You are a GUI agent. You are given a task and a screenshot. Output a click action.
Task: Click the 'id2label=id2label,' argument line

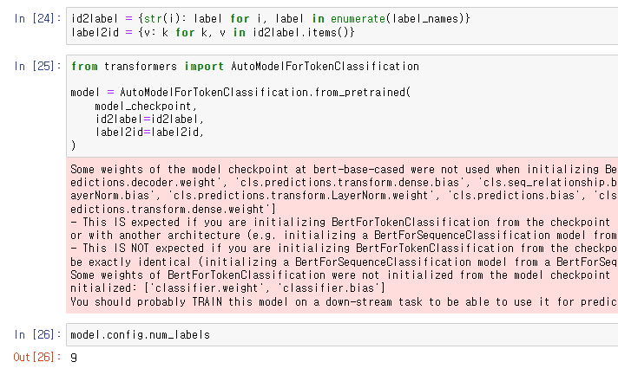[149, 120]
